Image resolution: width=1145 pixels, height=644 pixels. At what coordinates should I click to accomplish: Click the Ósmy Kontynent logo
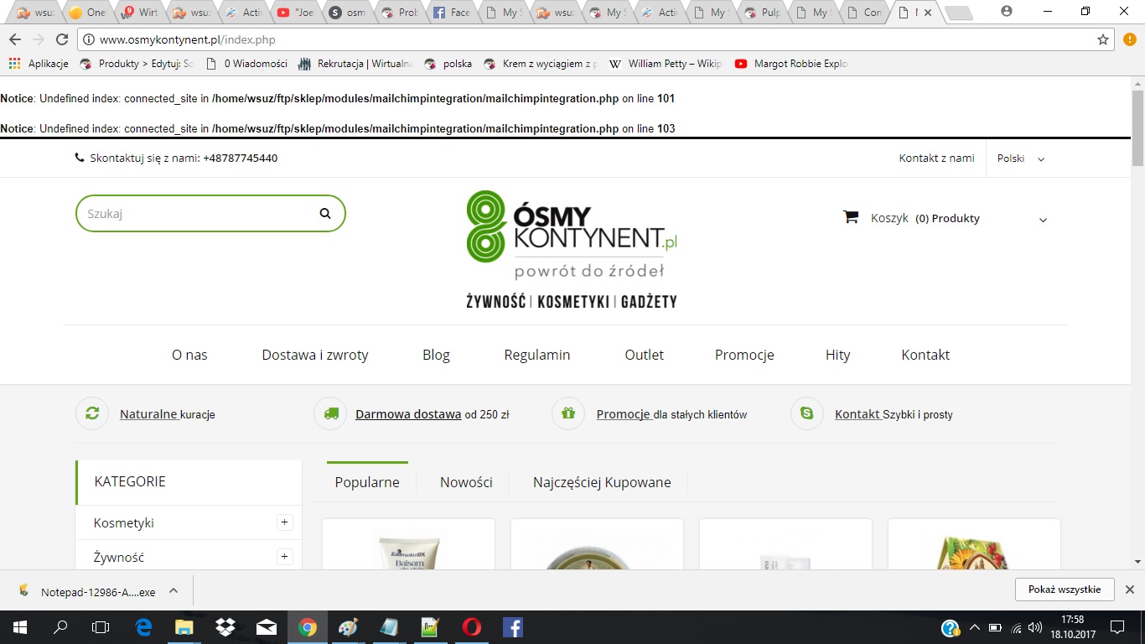572,249
